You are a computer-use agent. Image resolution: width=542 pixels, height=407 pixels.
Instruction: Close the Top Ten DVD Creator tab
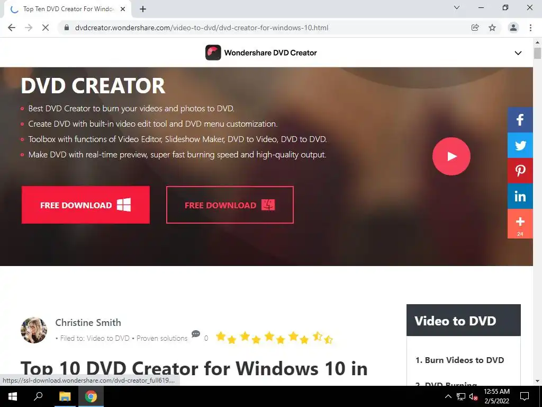[123, 10]
